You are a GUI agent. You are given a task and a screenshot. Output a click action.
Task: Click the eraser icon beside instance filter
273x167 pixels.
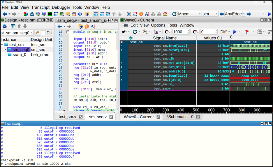click(37, 33)
